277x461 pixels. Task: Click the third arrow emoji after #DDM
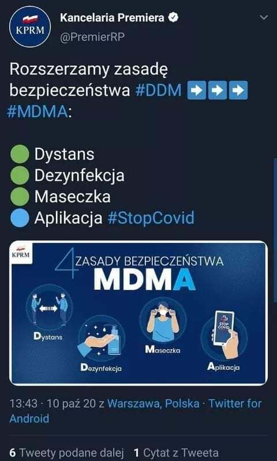tap(238, 90)
